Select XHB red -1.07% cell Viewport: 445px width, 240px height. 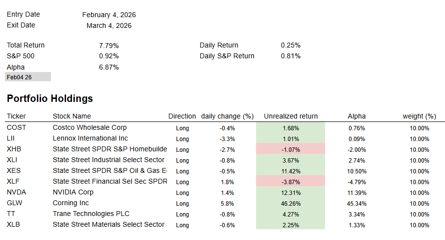pos(290,149)
